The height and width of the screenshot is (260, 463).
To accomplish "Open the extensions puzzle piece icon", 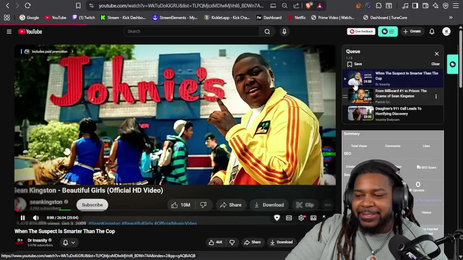I will click(x=379, y=6).
